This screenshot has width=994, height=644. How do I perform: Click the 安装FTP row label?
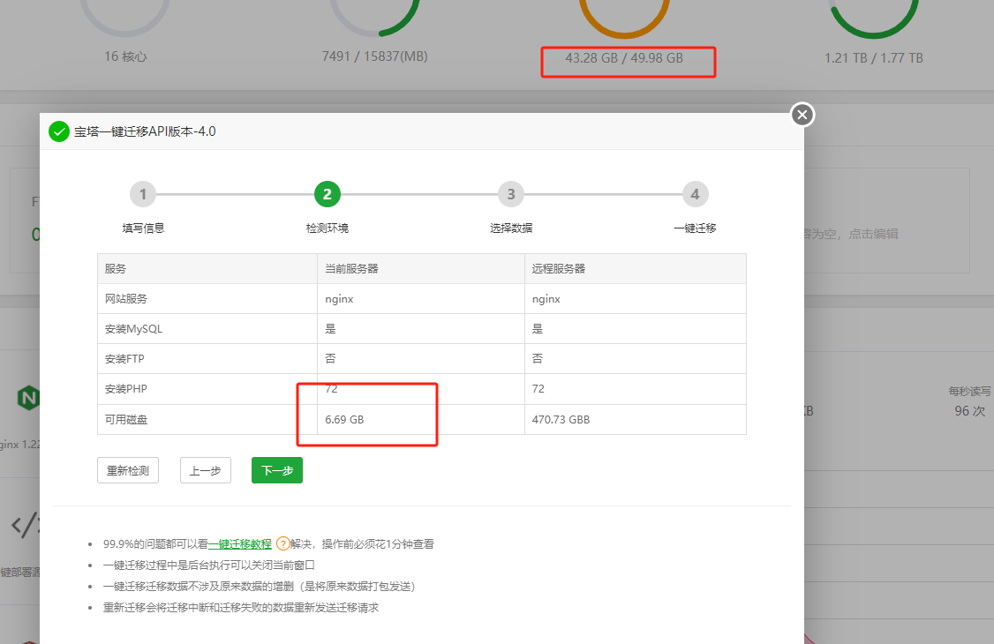124,359
